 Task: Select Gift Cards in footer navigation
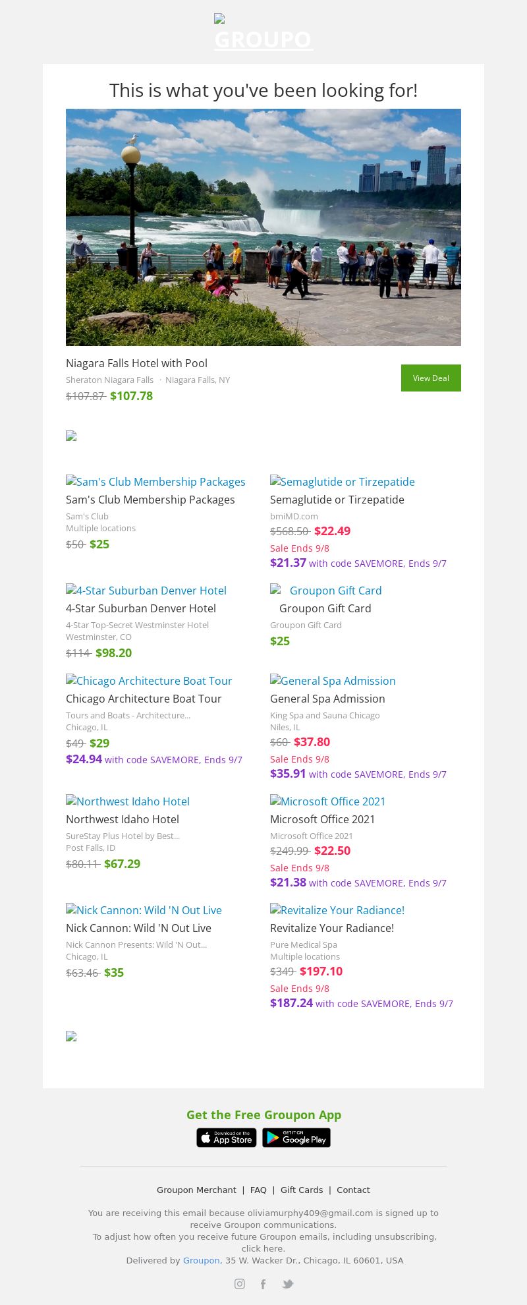302,1190
